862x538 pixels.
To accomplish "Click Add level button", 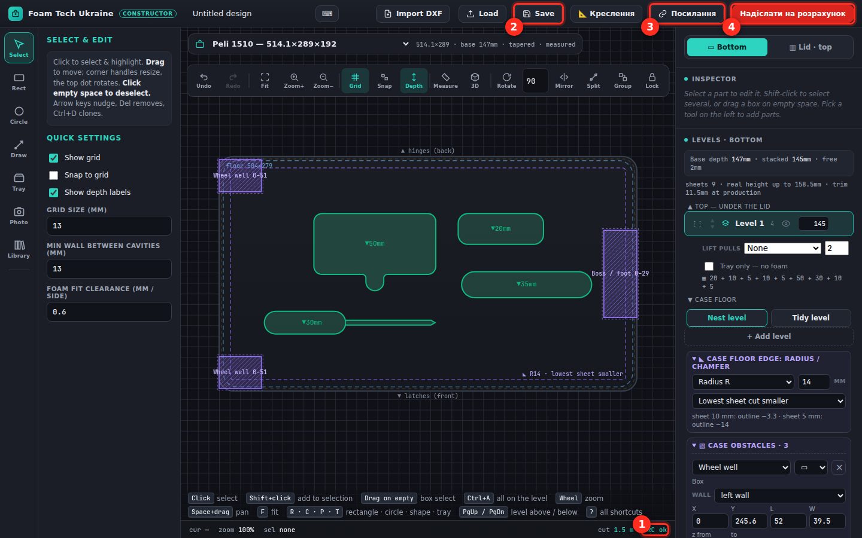I will pos(769,337).
